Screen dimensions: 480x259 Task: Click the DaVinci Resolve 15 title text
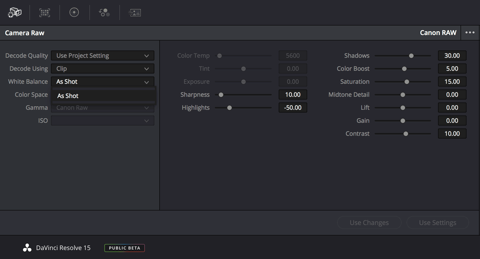pyautogui.click(x=63, y=248)
